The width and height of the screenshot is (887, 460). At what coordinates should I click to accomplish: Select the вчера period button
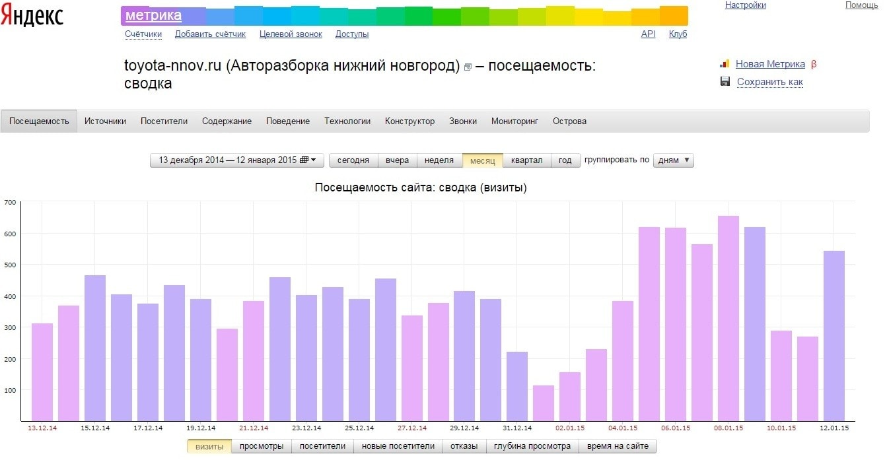click(397, 160)
